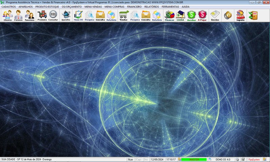Click the Aparelho toolbar icon
The height and width of the screenshot is (162, 270).
(65, 16)
